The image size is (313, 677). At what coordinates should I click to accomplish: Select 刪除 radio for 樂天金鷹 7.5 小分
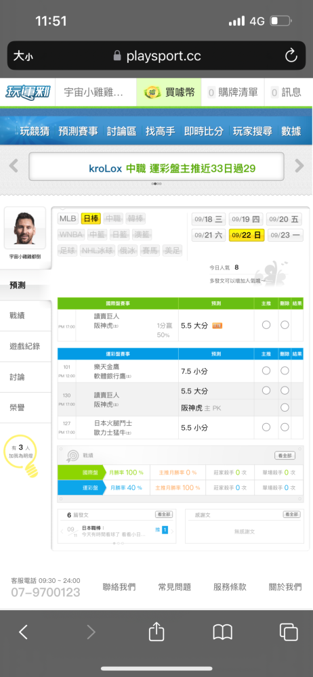[285, 370]
